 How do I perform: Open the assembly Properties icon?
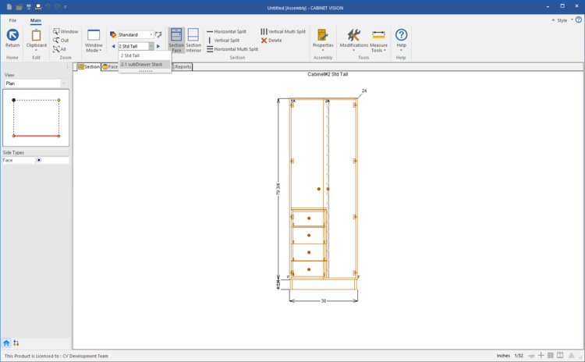(x=323, y=39)
